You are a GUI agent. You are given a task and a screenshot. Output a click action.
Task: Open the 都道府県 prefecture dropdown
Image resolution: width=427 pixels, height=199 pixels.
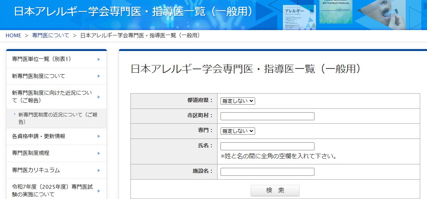click(x=238, y=101)
